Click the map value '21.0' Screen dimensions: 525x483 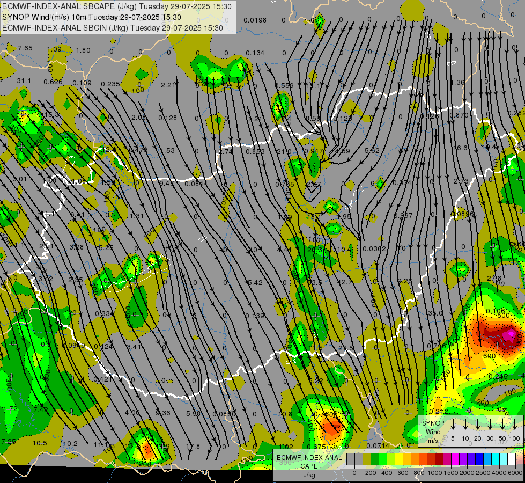(284, 152)
